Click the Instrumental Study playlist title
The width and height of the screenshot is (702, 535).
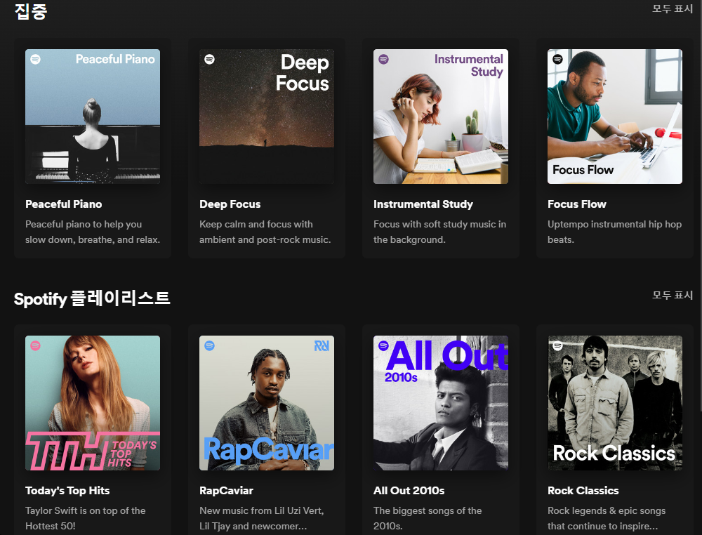[423, 204]
